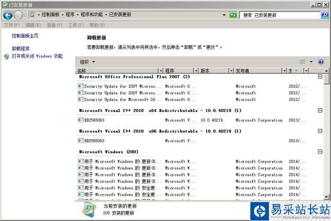Click the grey Forward navigation button
The height and width of the screenshot is (221, 331).
[x=19, y=15]
